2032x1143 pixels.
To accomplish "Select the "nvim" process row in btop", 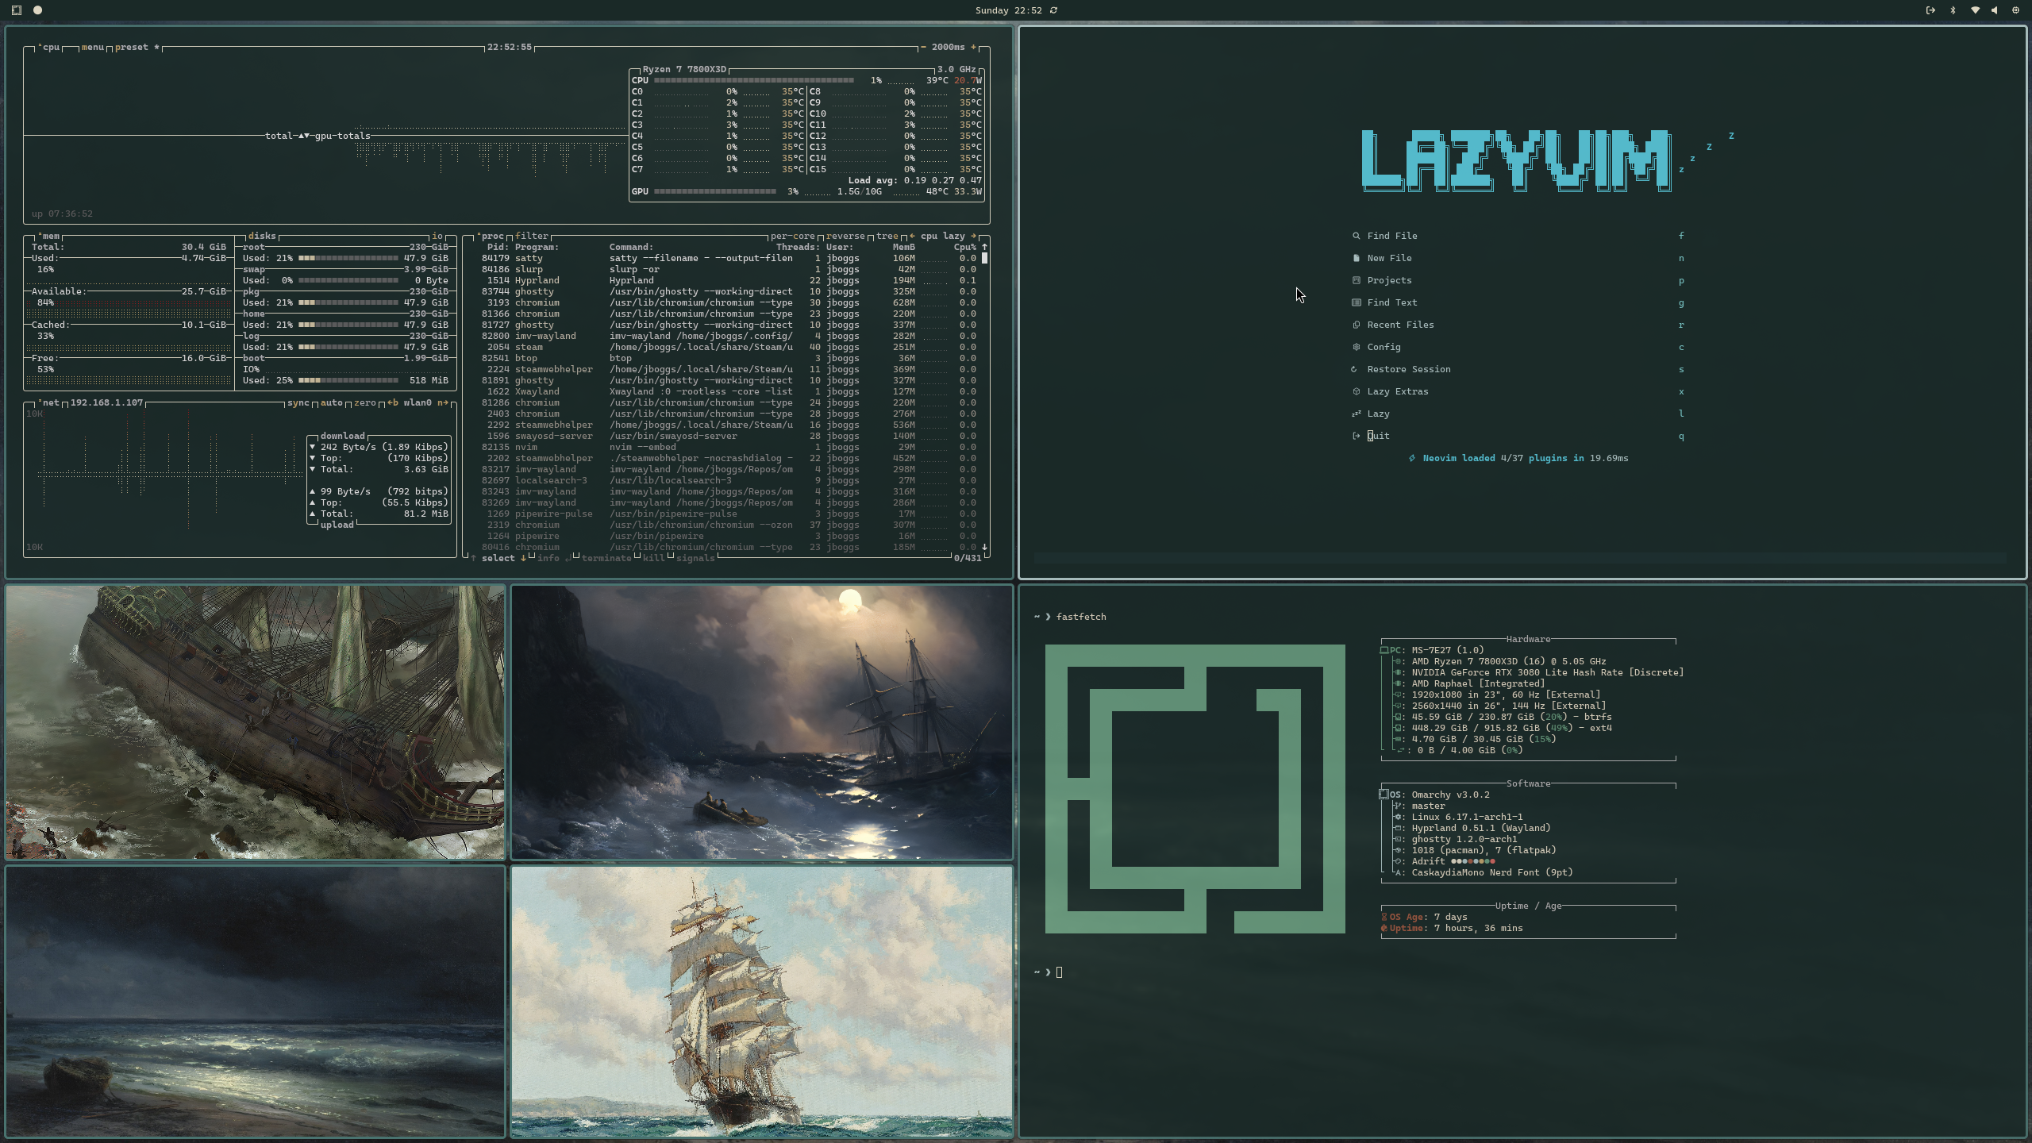I will (x=729, y=447).
